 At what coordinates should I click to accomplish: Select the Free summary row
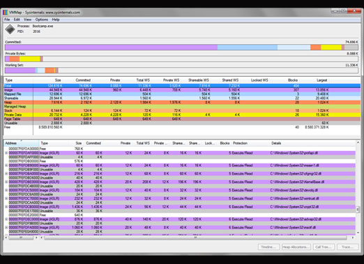point(182,127)
